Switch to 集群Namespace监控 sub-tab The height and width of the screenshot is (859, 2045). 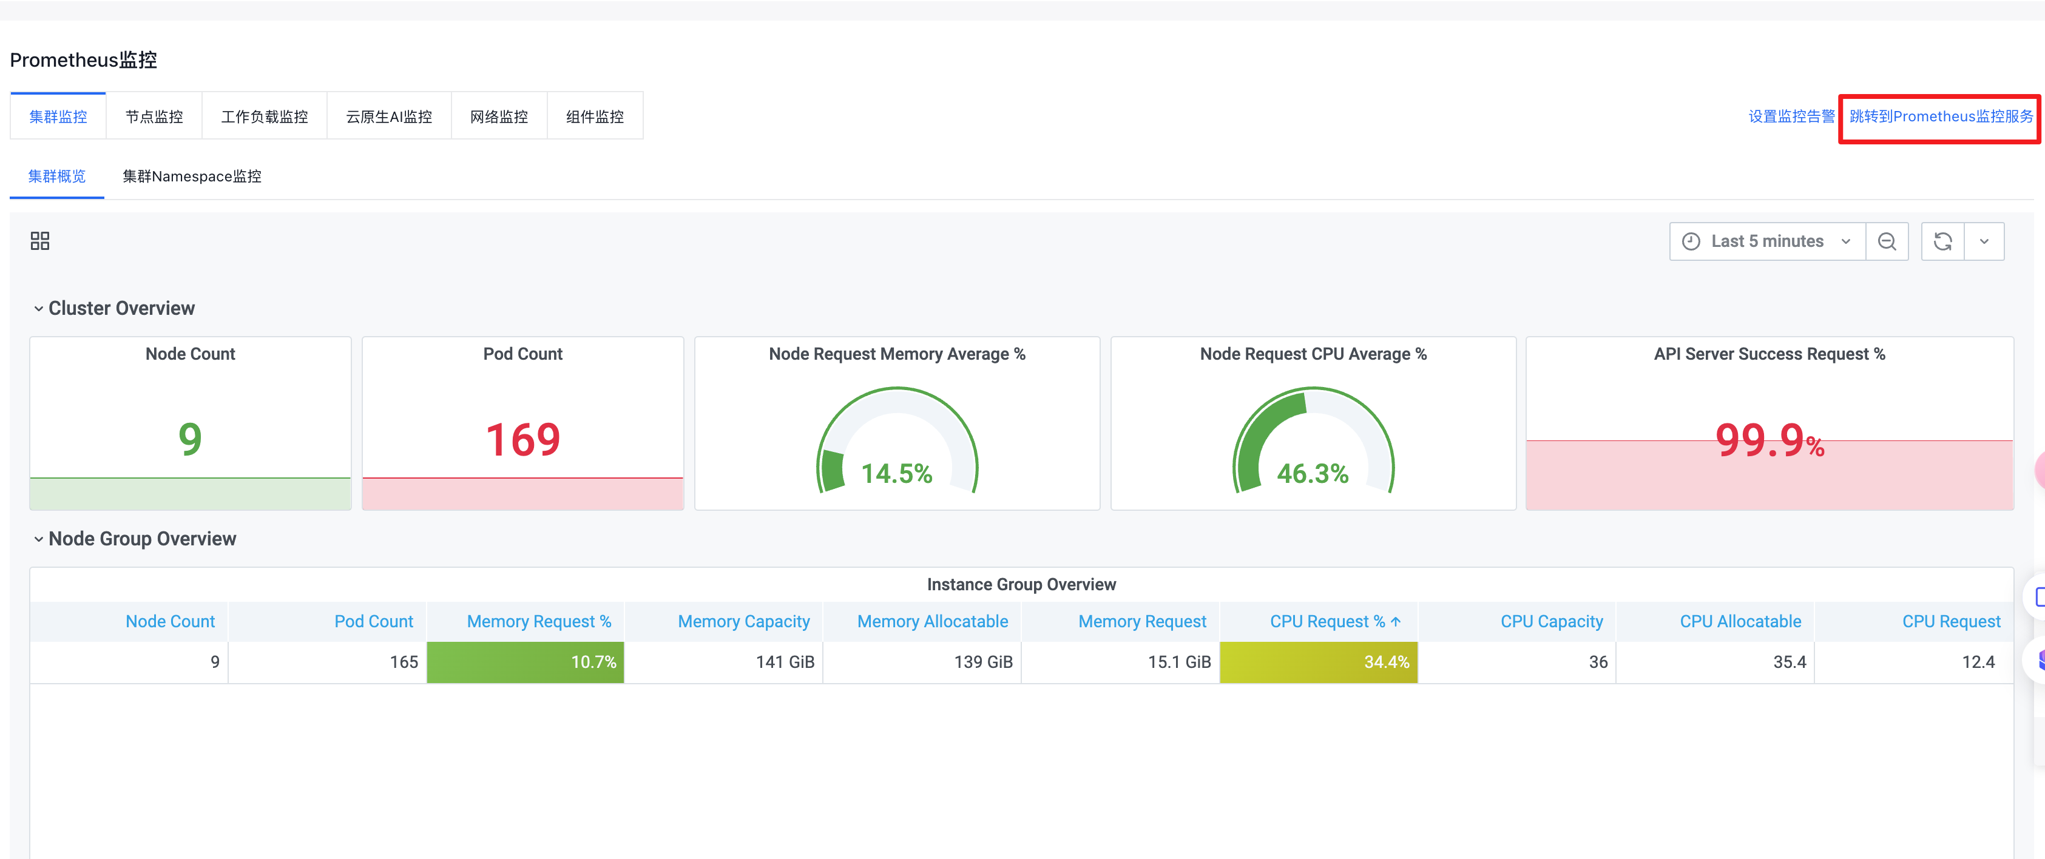[x=192, y=177]
